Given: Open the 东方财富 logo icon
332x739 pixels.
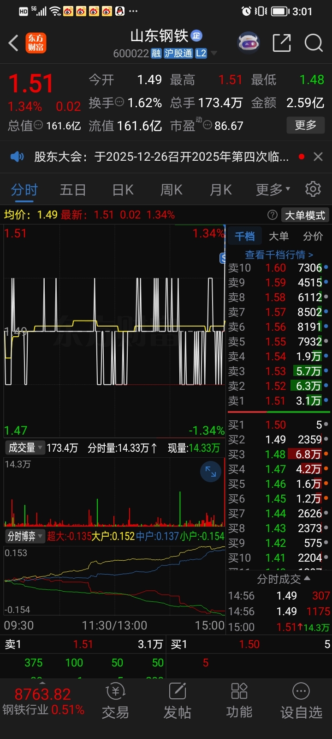Looking at the screenshot, I should click(x=36, y=43).
